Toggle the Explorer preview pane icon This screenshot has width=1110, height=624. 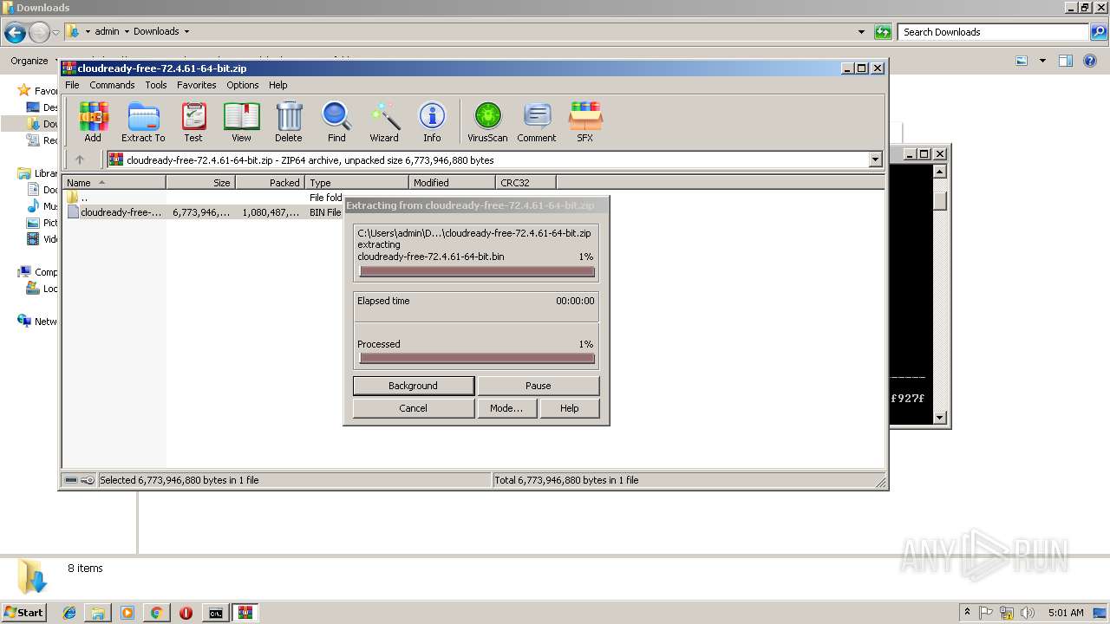[x=1066, y=61]
